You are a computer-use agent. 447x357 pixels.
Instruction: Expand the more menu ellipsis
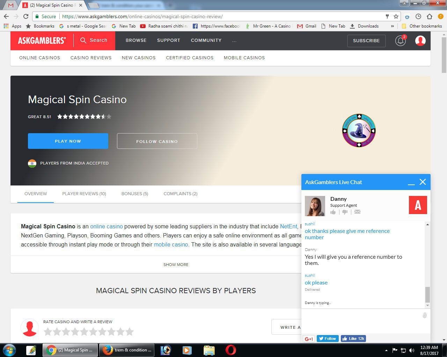pos(234,40)
